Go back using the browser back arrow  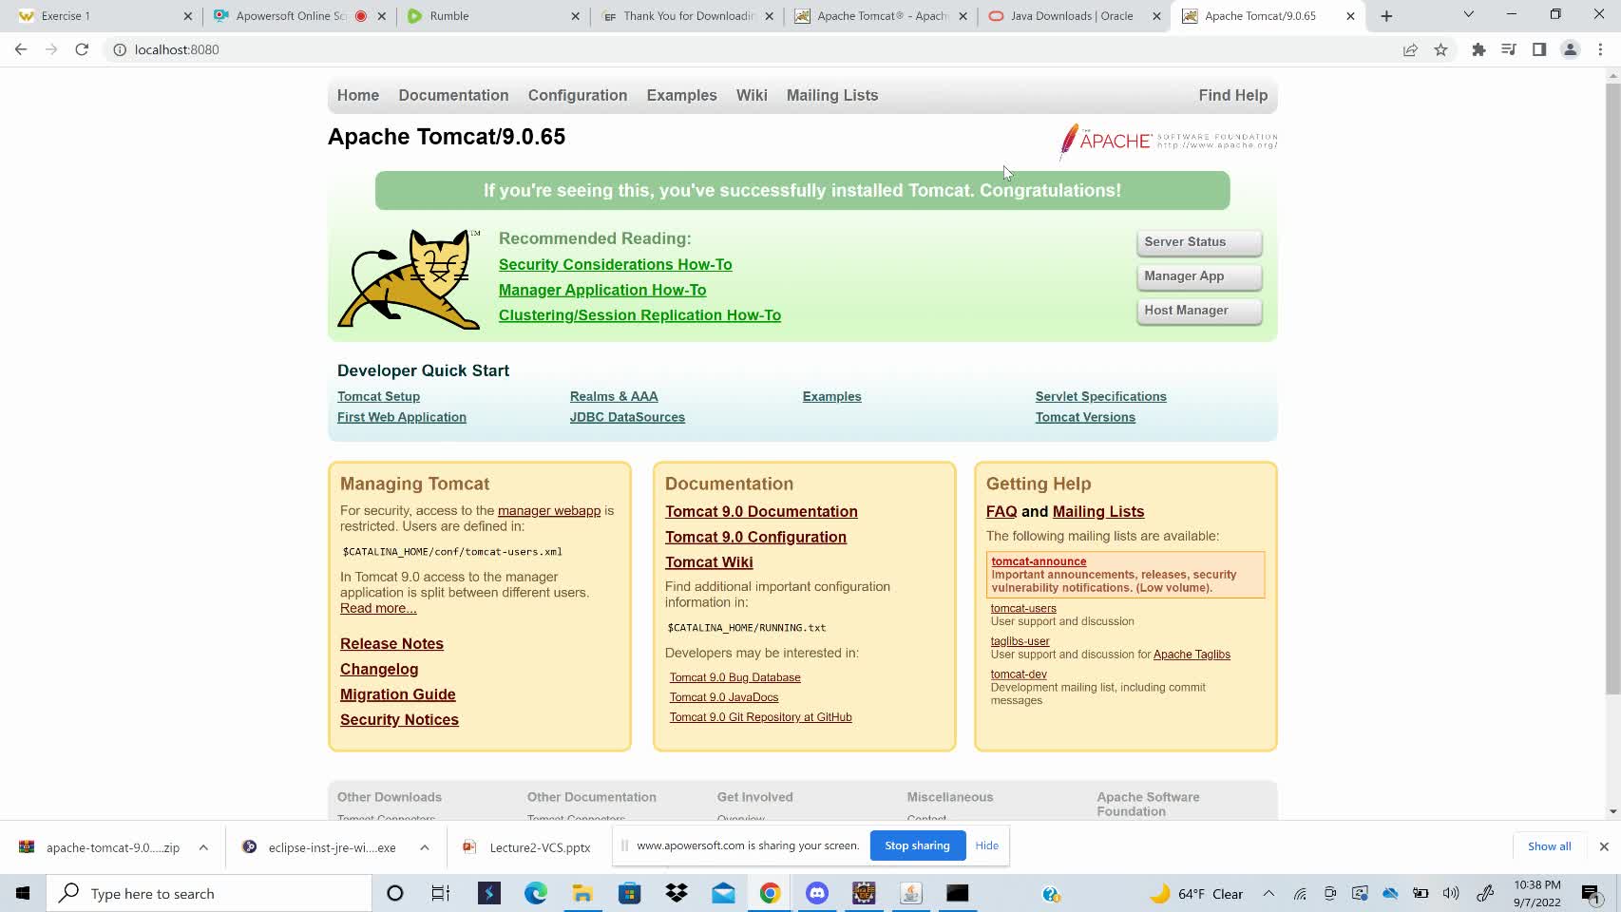click(x=21, y=49)
